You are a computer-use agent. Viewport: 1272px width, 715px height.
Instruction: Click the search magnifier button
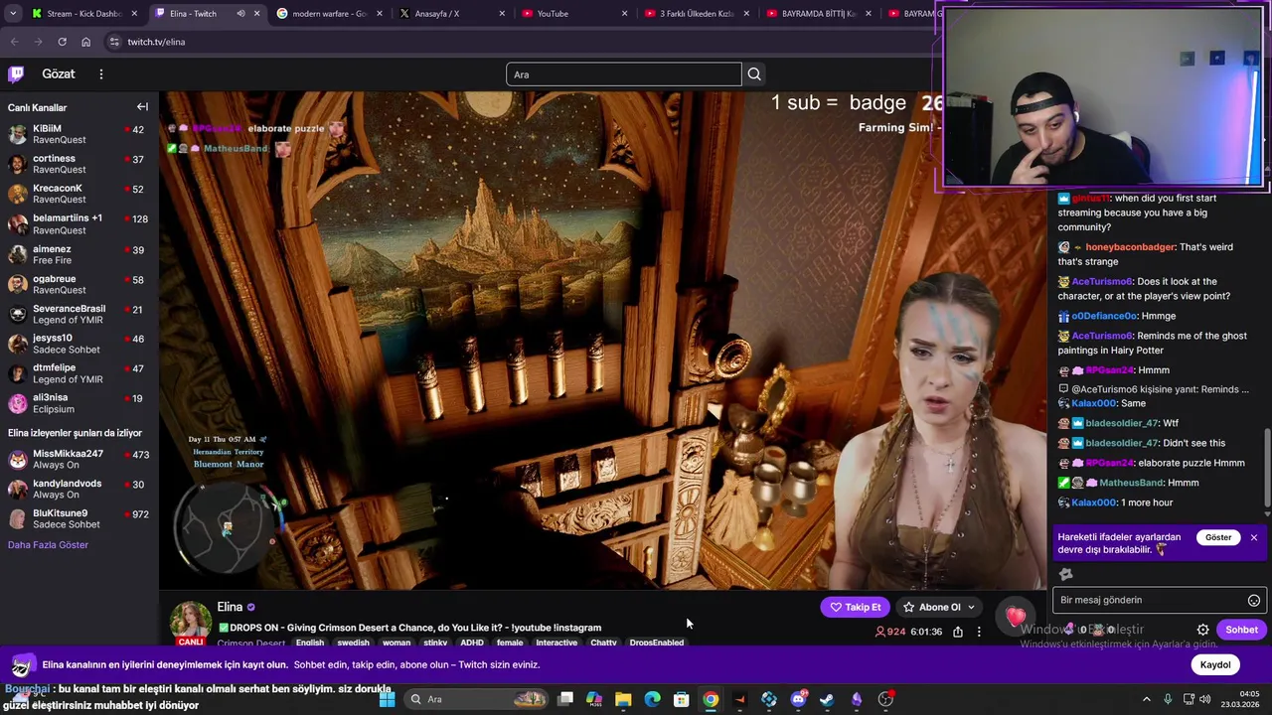click(754, 74)
